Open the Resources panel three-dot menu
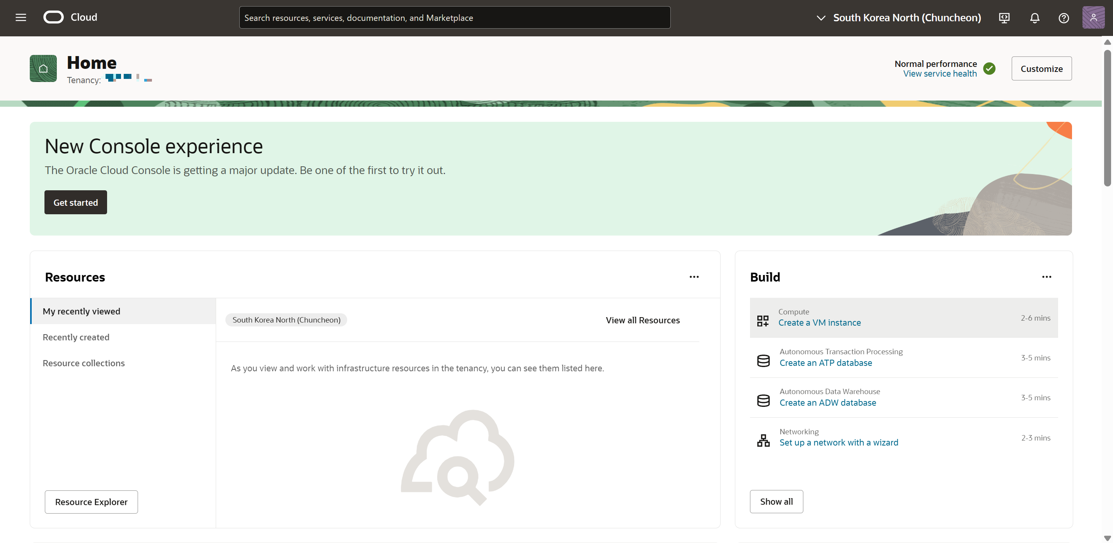The width and height of the screenshot is (1113, 543). (694, 277)
